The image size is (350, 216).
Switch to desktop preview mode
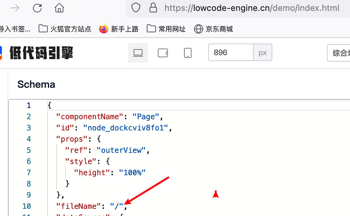point(138,53)
